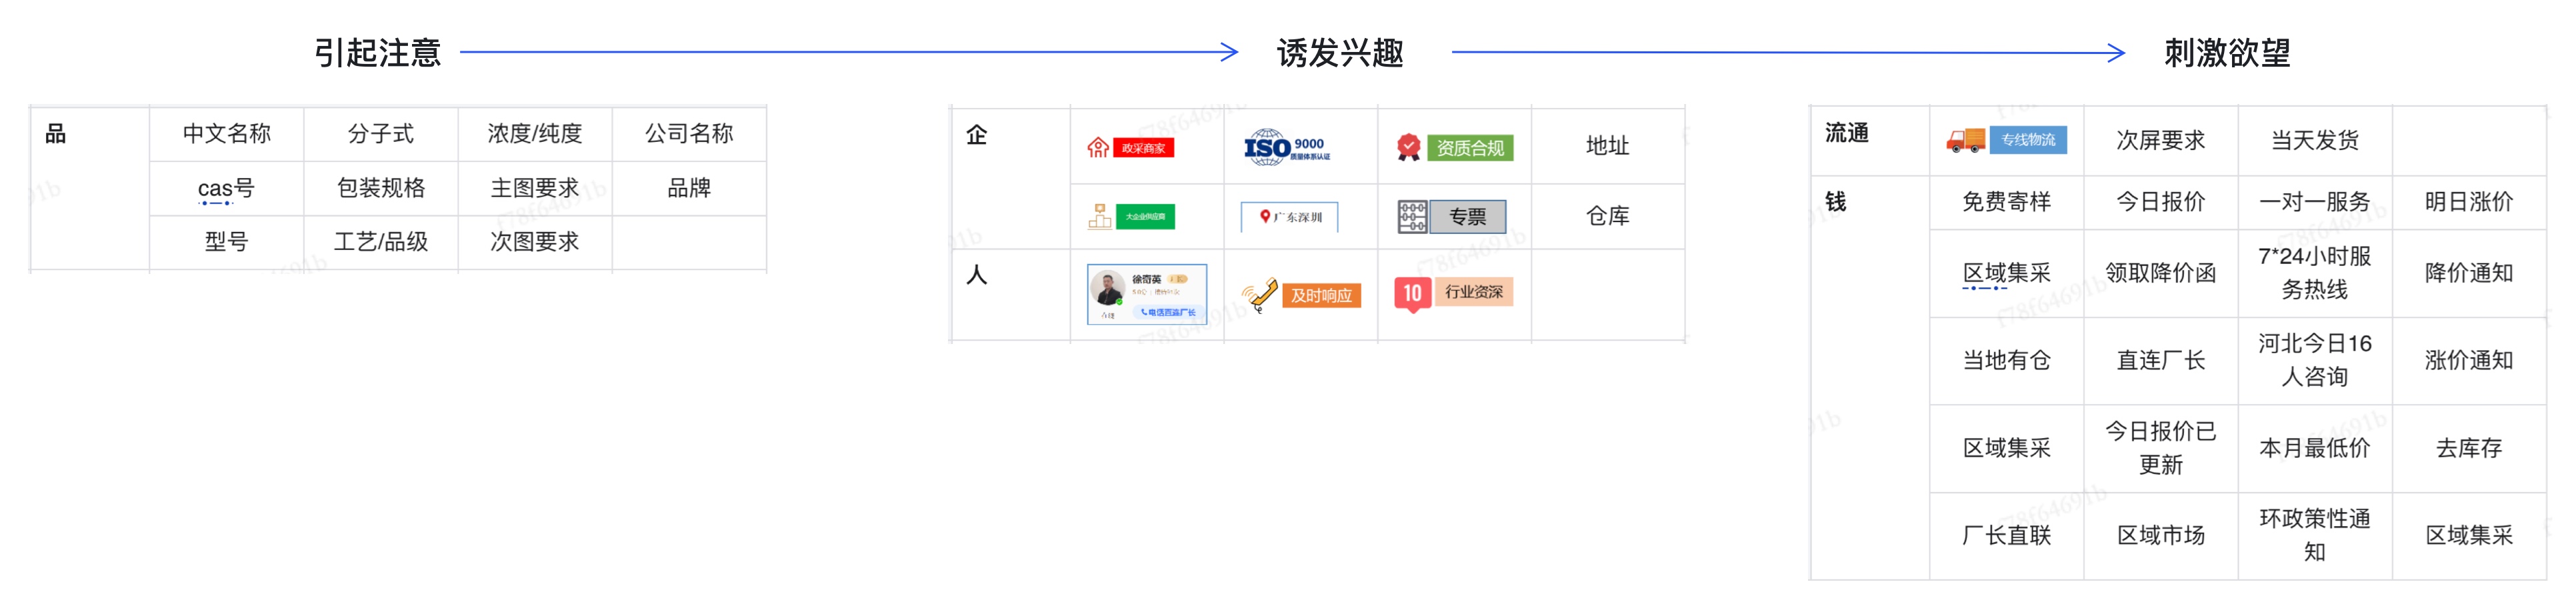Click the podium icon beside 大企业供应商
Image resolution: width=2576 pixels, height=610 pixels.
pyautogui.click(x=1099, y=216)
